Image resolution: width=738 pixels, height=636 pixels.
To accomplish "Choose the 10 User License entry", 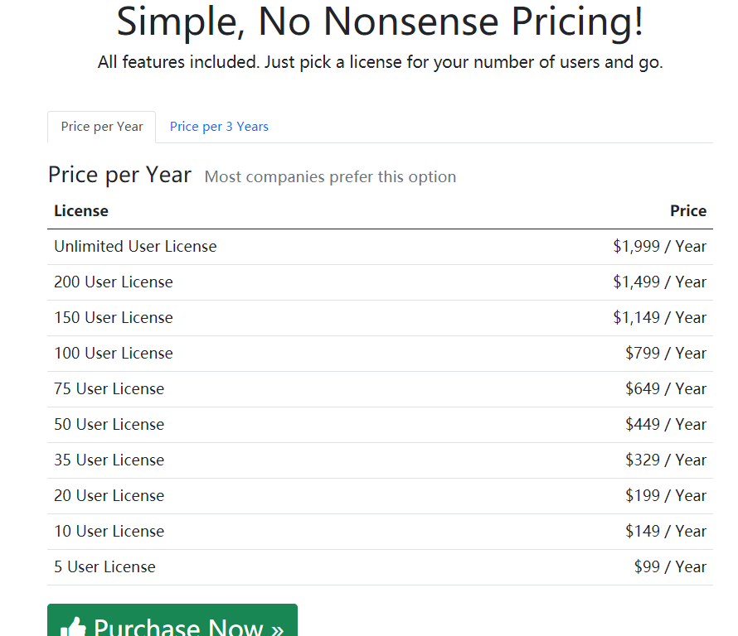I will coord(380,532).
